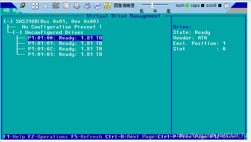Click F2-Operations in the bottom bar
251x142 pixels.
48,137
